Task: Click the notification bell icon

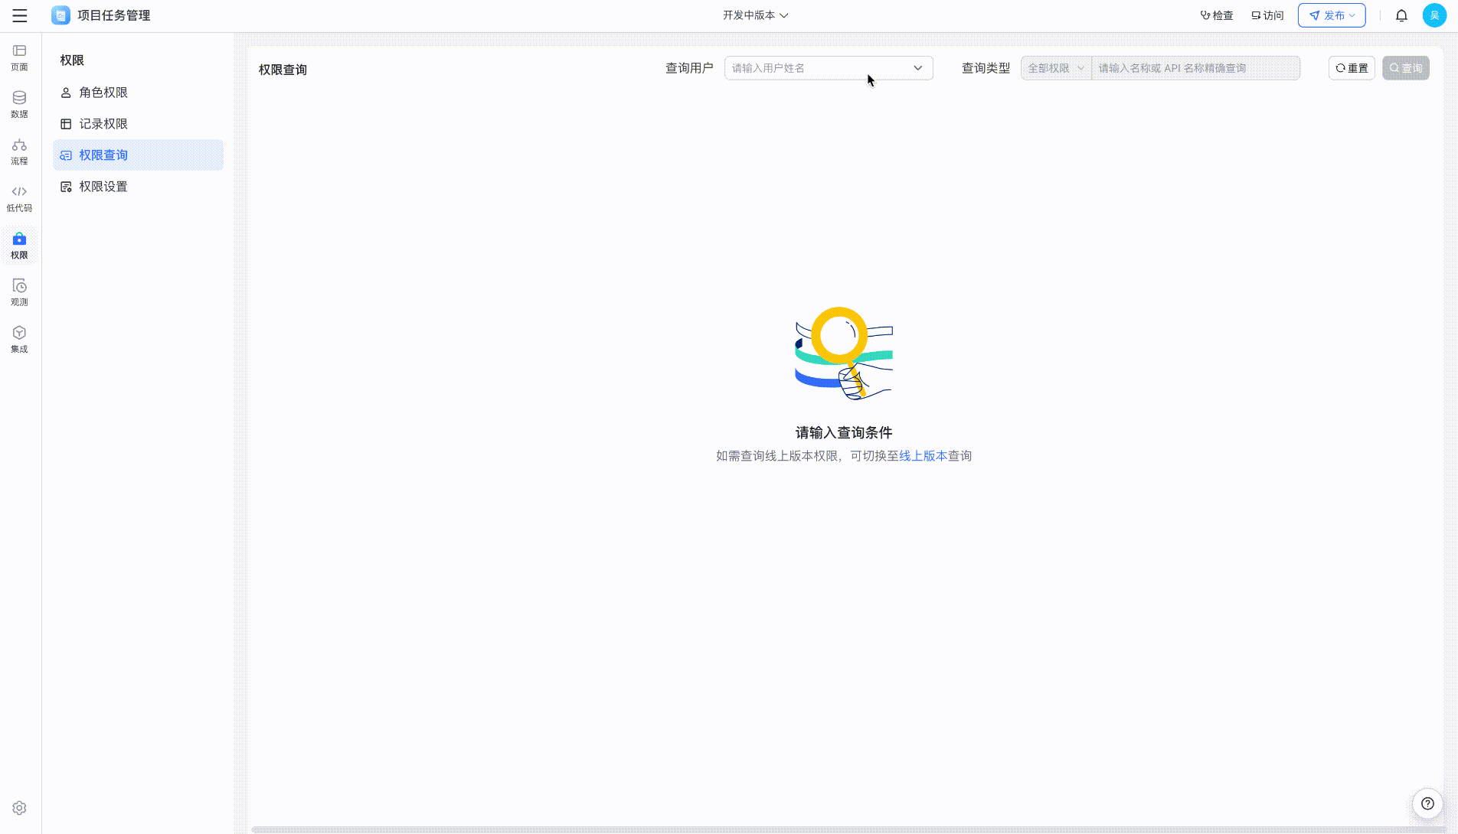Action: 1401,15
